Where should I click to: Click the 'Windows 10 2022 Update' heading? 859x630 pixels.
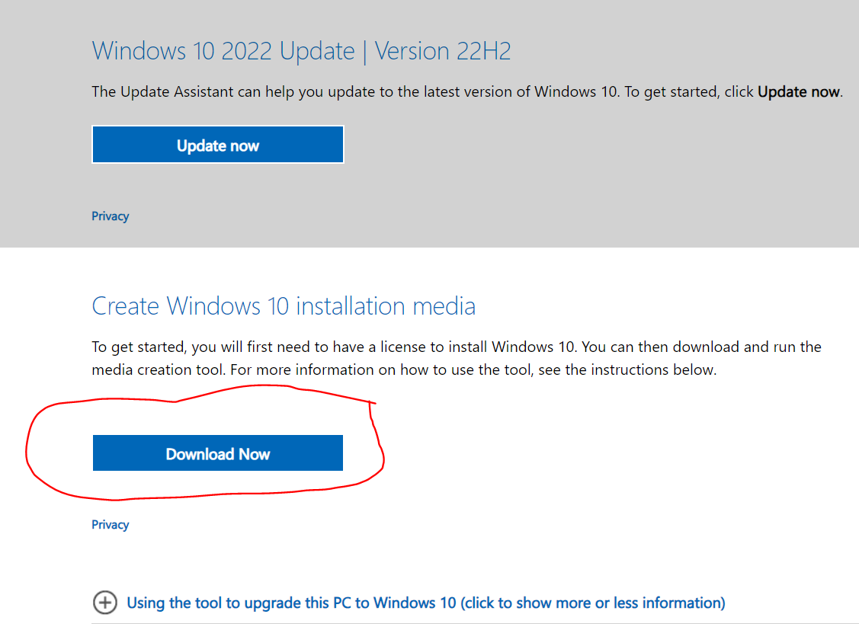223,51
